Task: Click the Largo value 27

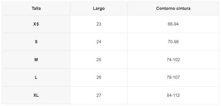Action: [99, 95]
